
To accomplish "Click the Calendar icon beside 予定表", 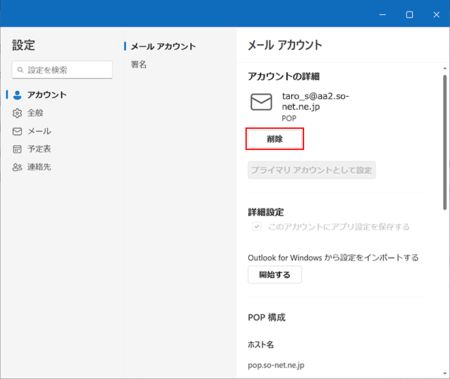I will click(18, 149).
